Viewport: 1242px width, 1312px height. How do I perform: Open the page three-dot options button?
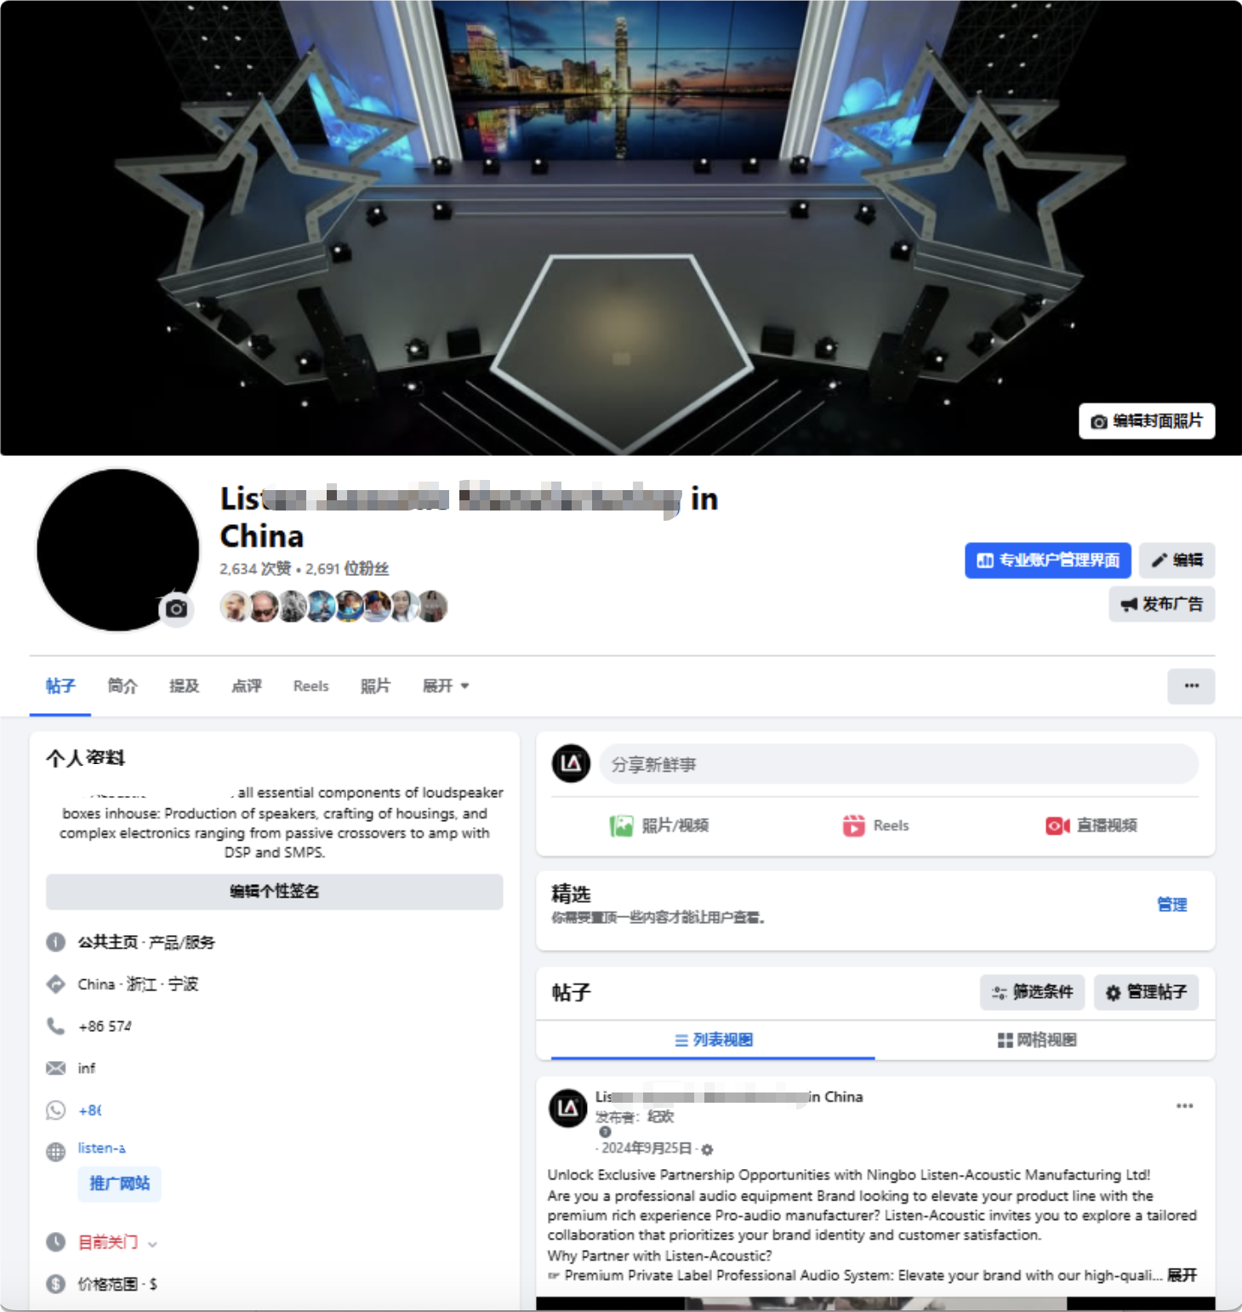pyautogui.click(x=1191, y=686)
